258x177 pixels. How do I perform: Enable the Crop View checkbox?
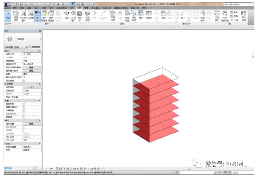pos(24,104)
